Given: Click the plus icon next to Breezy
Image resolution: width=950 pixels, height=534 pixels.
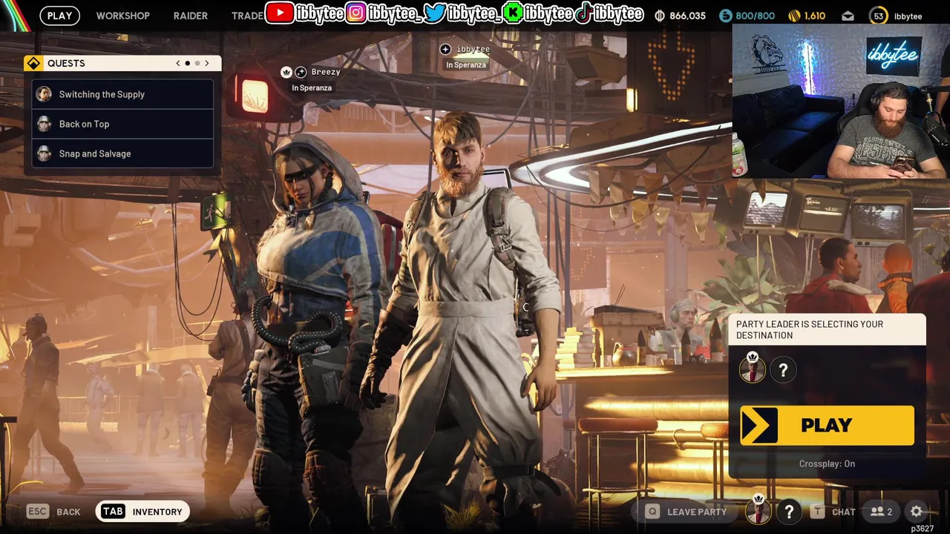Looking at the screenshot, I should point(301,72).
